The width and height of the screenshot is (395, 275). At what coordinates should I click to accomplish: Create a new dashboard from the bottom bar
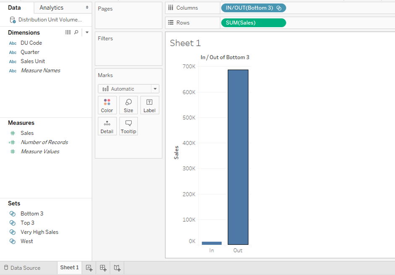click(103, 268)
